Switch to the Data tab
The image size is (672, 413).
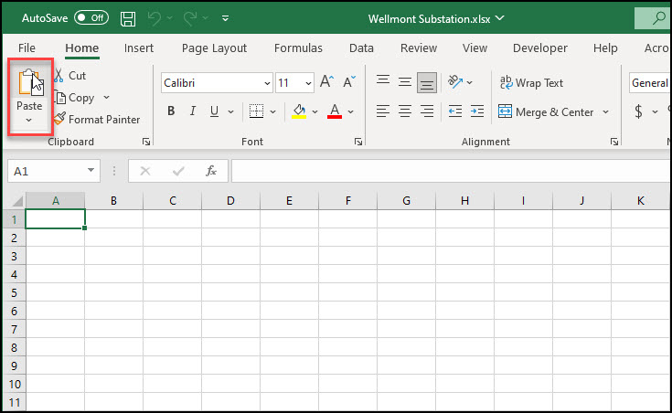(361, 48)
